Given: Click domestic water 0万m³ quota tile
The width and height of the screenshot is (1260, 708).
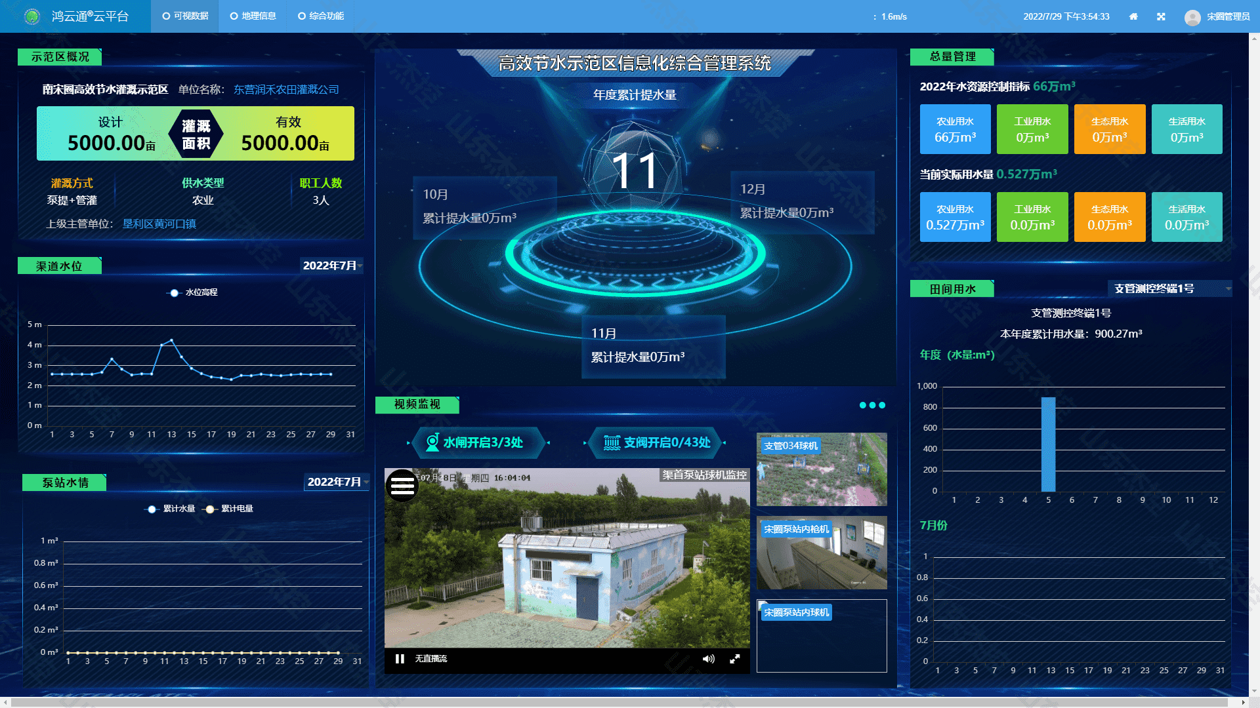Looking at the screenshot, I should 1186,129.
